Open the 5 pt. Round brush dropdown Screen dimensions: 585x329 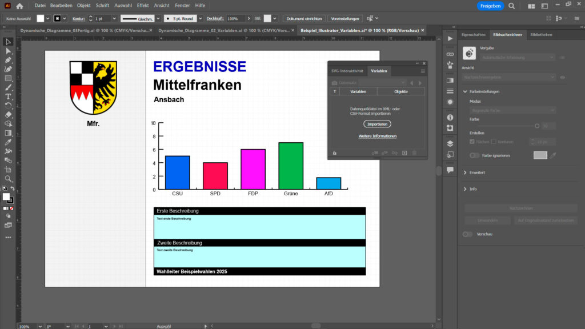(201, 19)
